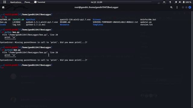Click the second SyntaxError message line
Viewport: 193px width, 108px height.
pyautogui.click(x=43, y=60)
